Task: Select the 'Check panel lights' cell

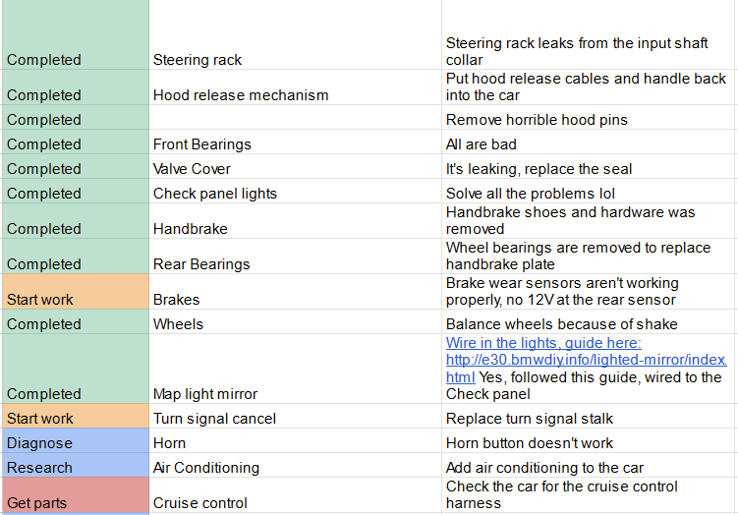Action: (215, 194)
